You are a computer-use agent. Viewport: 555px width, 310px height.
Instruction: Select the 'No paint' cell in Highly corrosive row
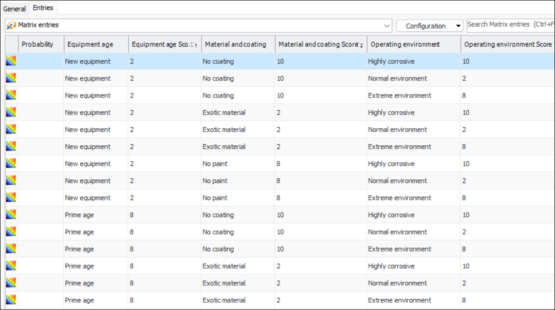215,164
